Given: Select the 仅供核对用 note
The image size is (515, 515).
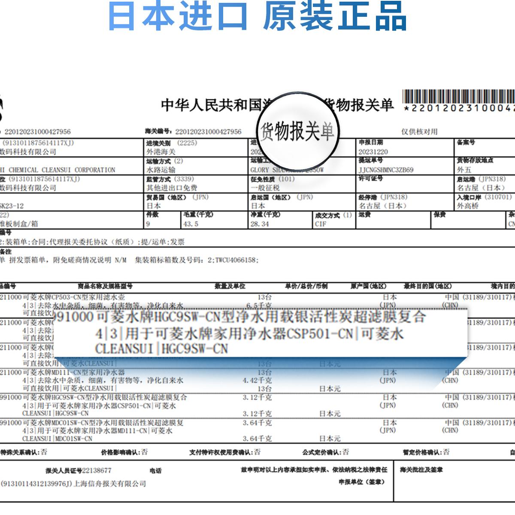Looking at the screenshot, I should [x=419, y=132].
